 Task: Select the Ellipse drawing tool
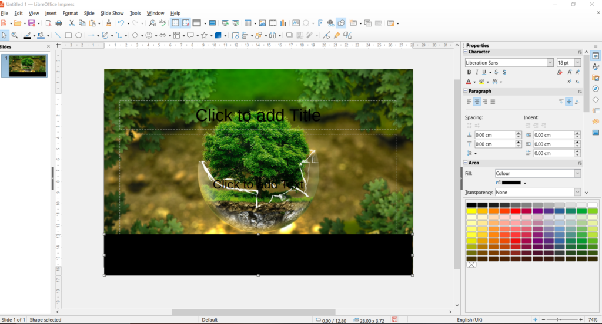79,35
